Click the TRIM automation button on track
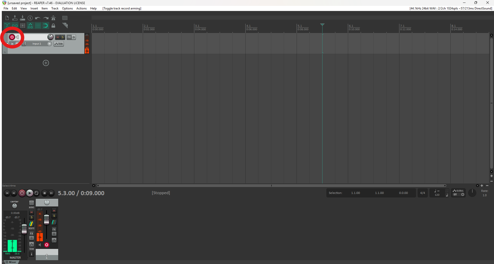 point(59,44)
